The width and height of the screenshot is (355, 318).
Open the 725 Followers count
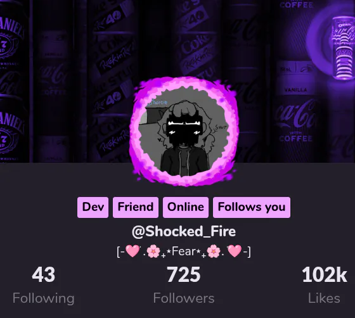[x=184, y=275]
